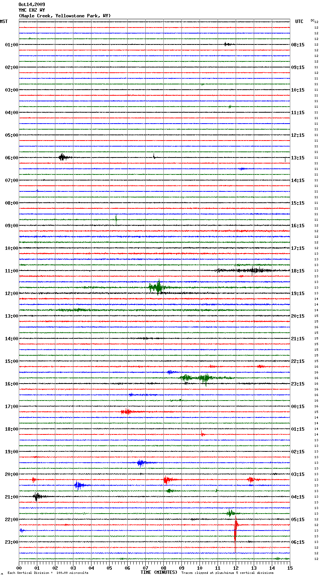Click the "03:15" UTC time label
320x578 pixels.
tap(298, 474)
